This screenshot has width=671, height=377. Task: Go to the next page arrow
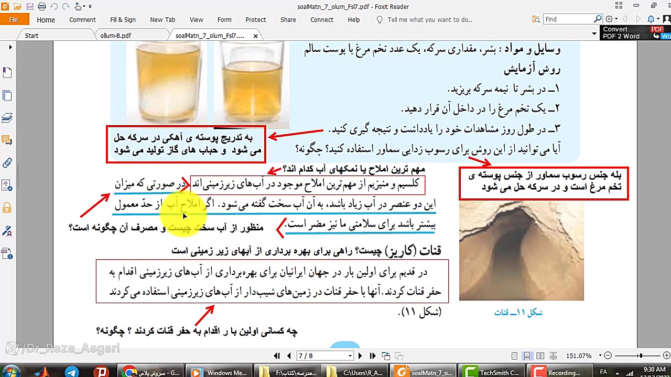click(x=360, y=356)
